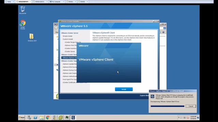Launch Google Chrome from the desktop
The width and height of the screenshot is (218, 122).
[x=23, y=24]
